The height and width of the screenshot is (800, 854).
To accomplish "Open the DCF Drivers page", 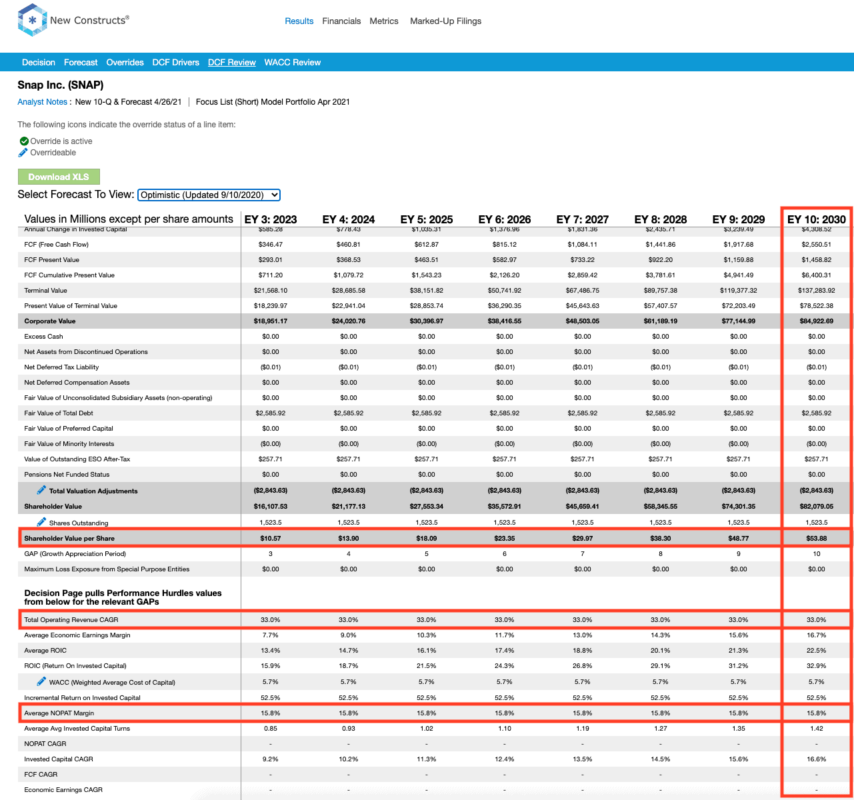I will tap(176, 62).
